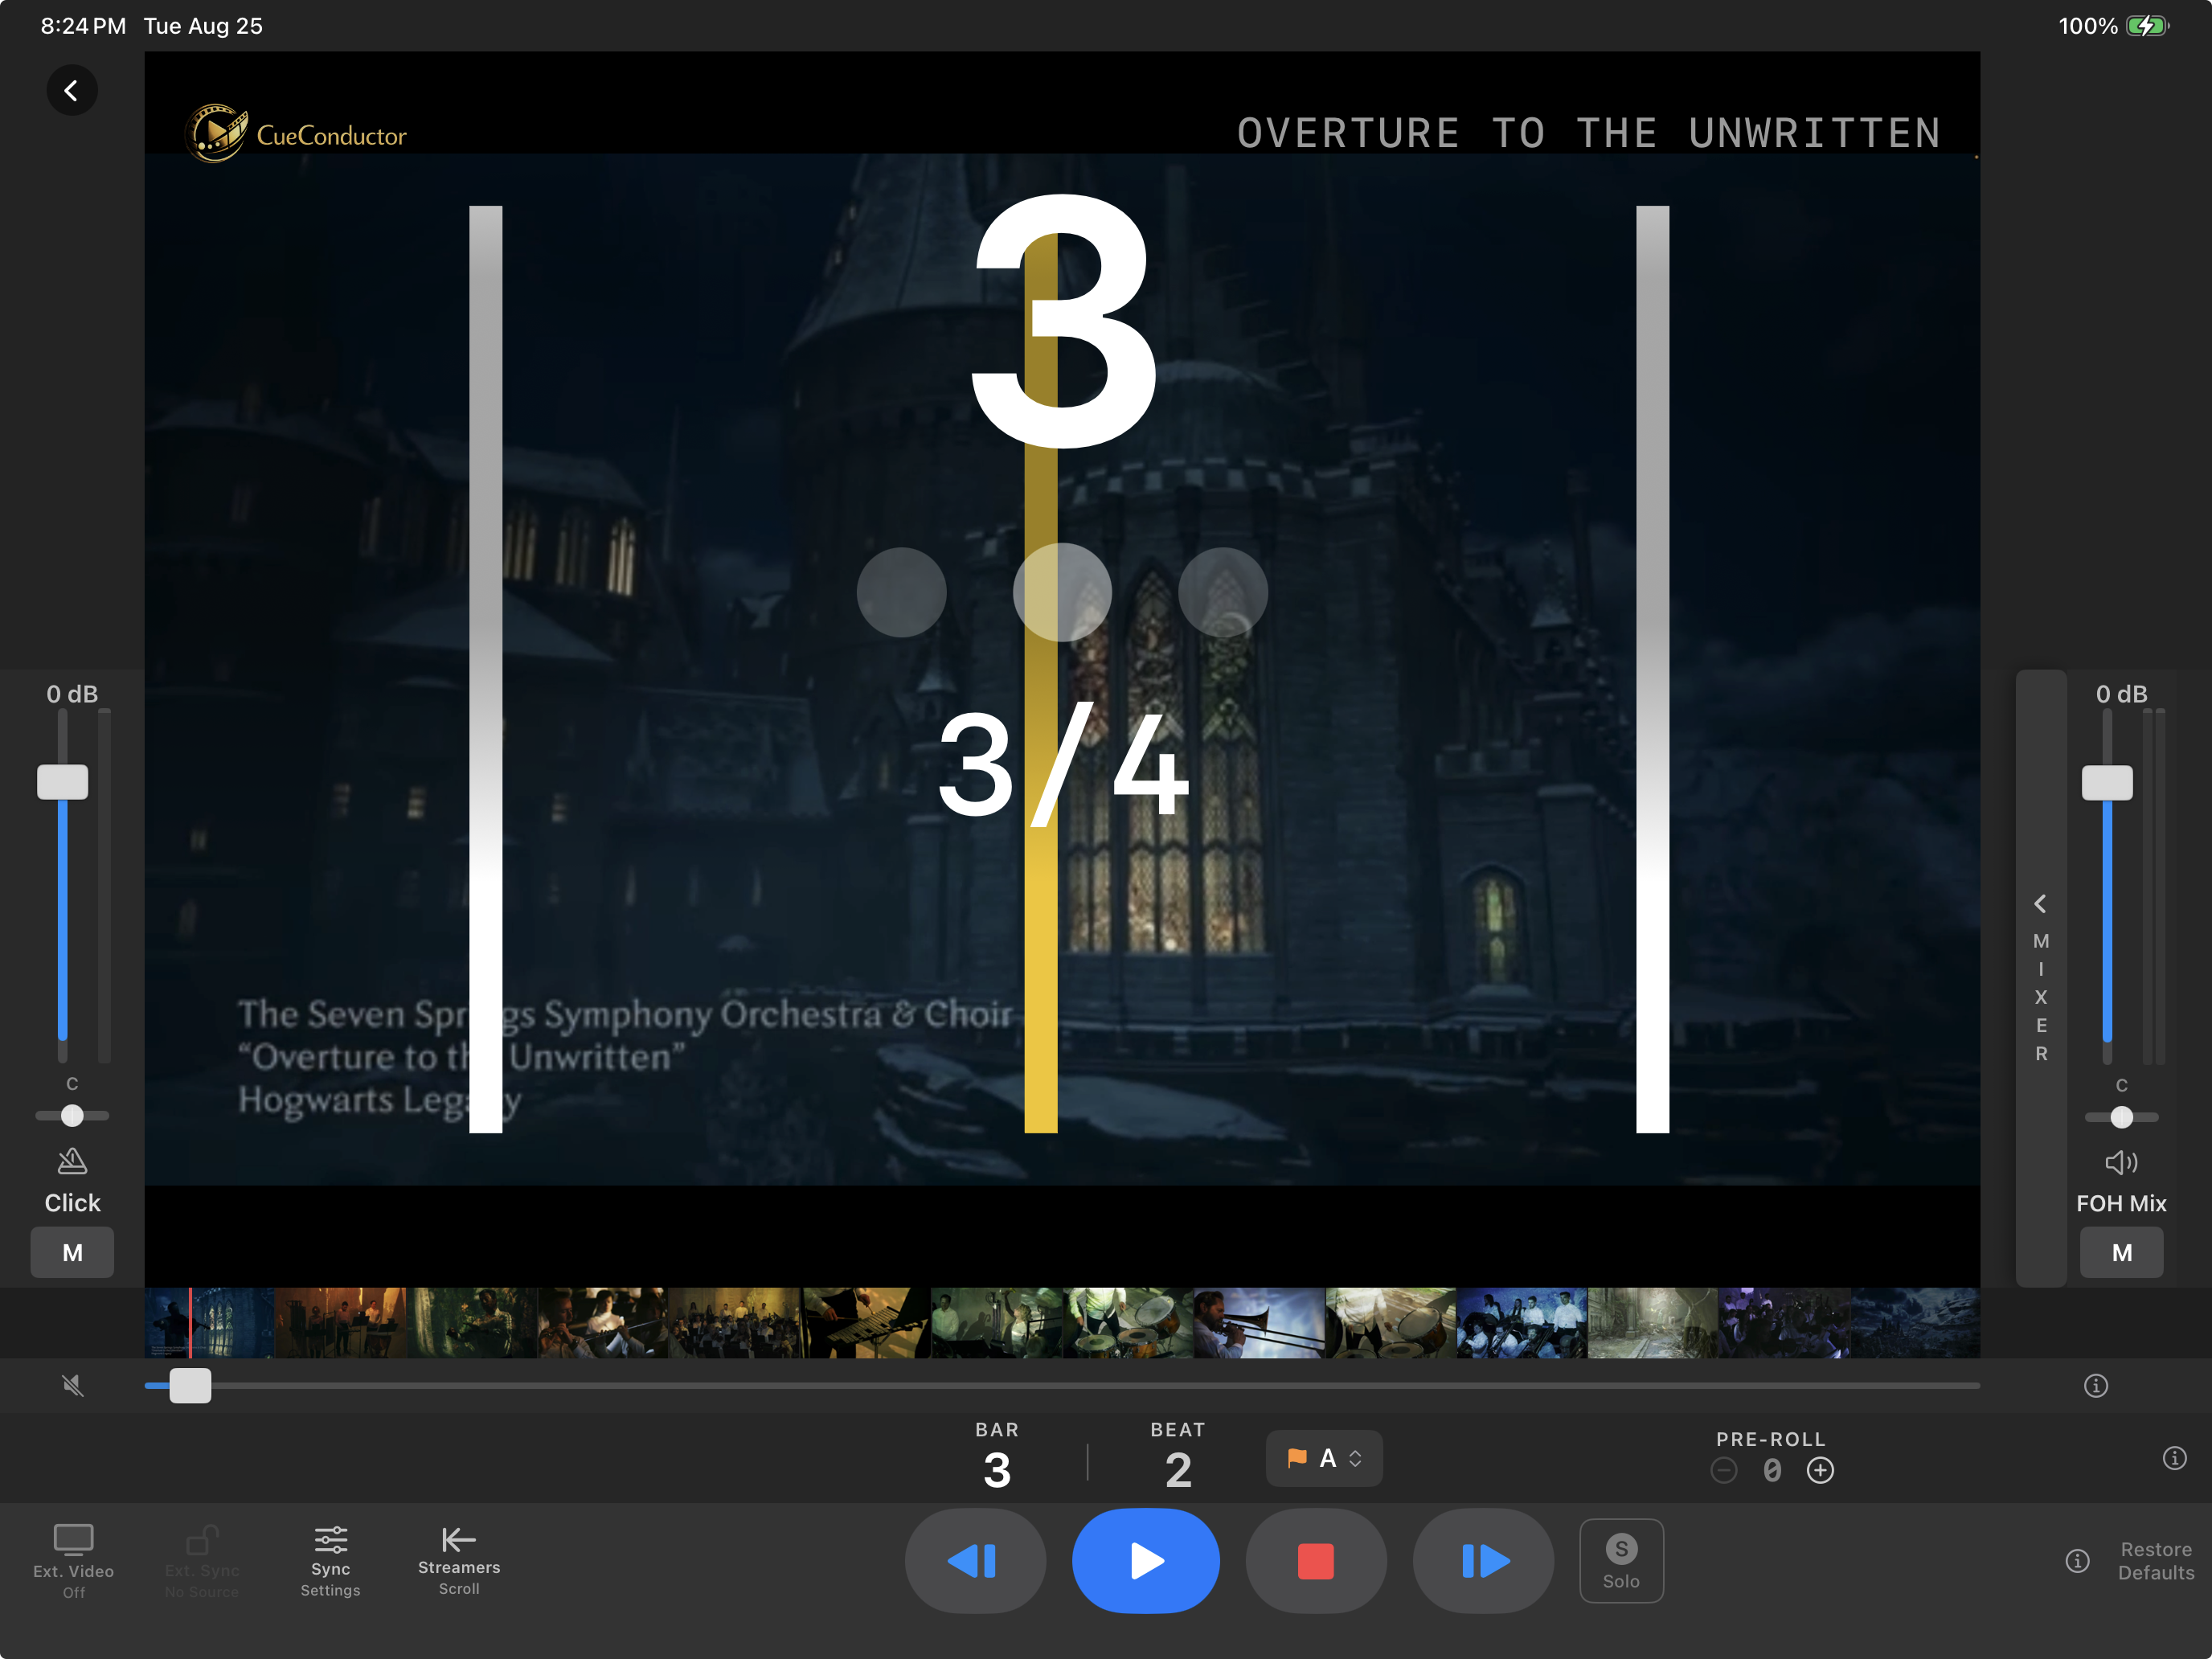Image resolution: width=2212 pixels, height=1659 pixels.
Task: Increase the Pre-Roll value
Action: (x=1820, y=1470)
